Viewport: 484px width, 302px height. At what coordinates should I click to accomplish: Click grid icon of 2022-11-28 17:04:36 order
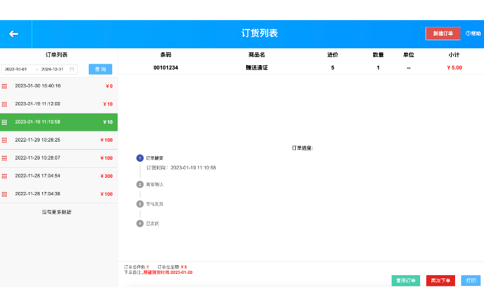pos(5,194)
